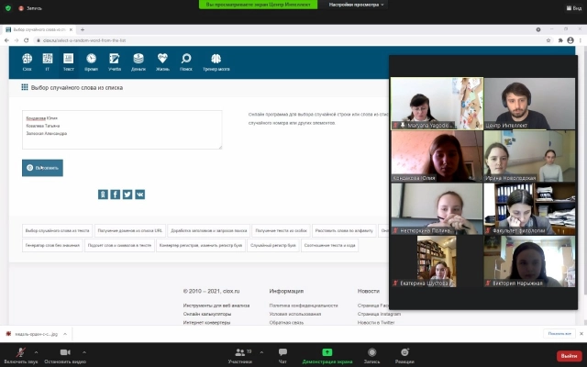Share via VK icon
Image resolution: width=587 pixels, height=367 pixels.
pyautogui.click(x=140, y=195)
